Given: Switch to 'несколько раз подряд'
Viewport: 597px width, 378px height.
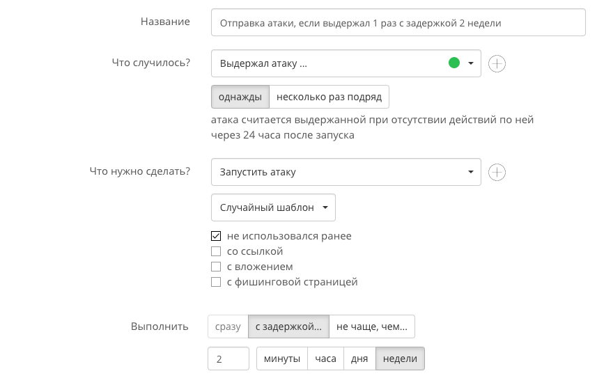Looking at the screenshot, I should (x=329, y=97).
